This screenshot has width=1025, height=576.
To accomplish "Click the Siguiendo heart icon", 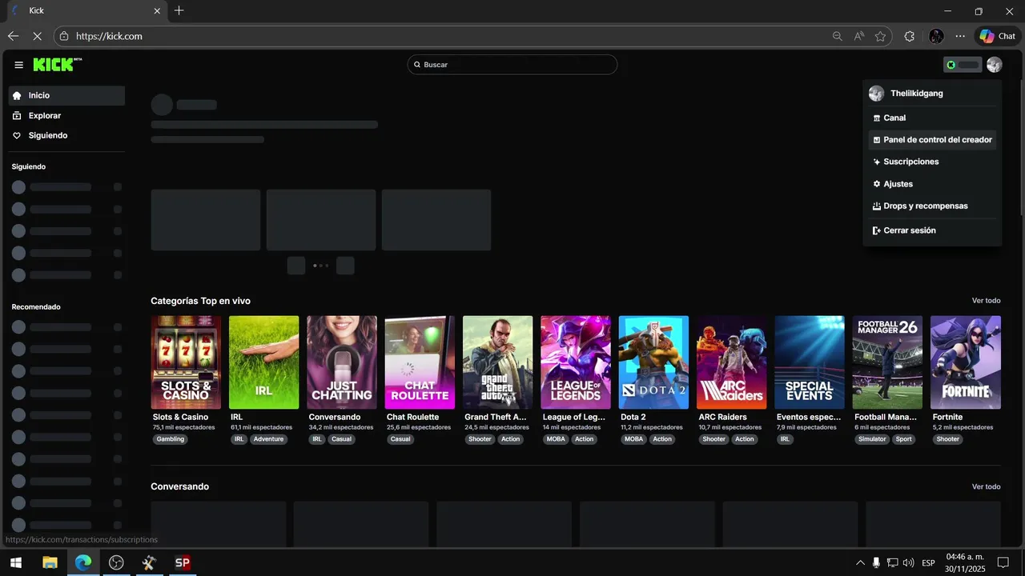I will [17, 136].
